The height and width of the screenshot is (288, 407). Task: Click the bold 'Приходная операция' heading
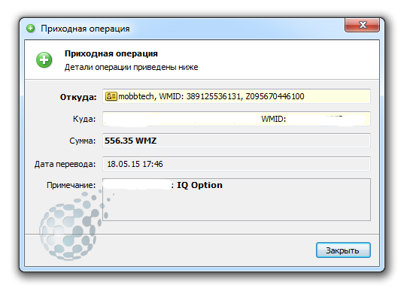111,53
